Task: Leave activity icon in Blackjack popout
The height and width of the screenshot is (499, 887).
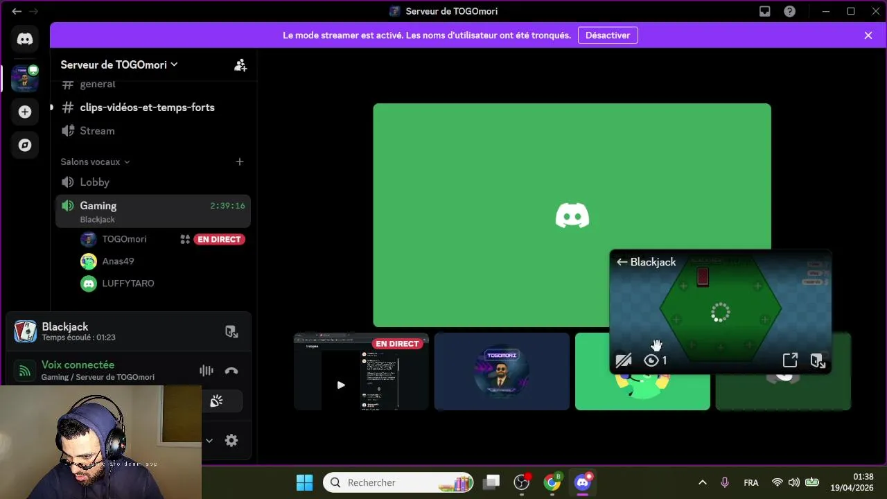Action: click(818, 360)
